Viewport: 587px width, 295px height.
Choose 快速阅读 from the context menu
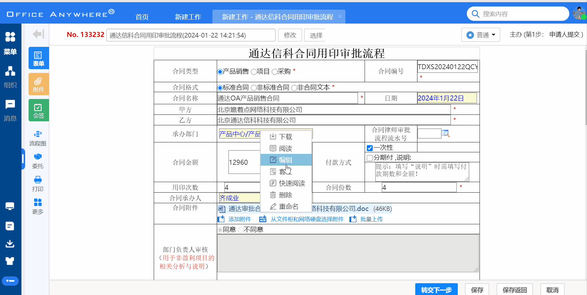click(x=286, y=183)
